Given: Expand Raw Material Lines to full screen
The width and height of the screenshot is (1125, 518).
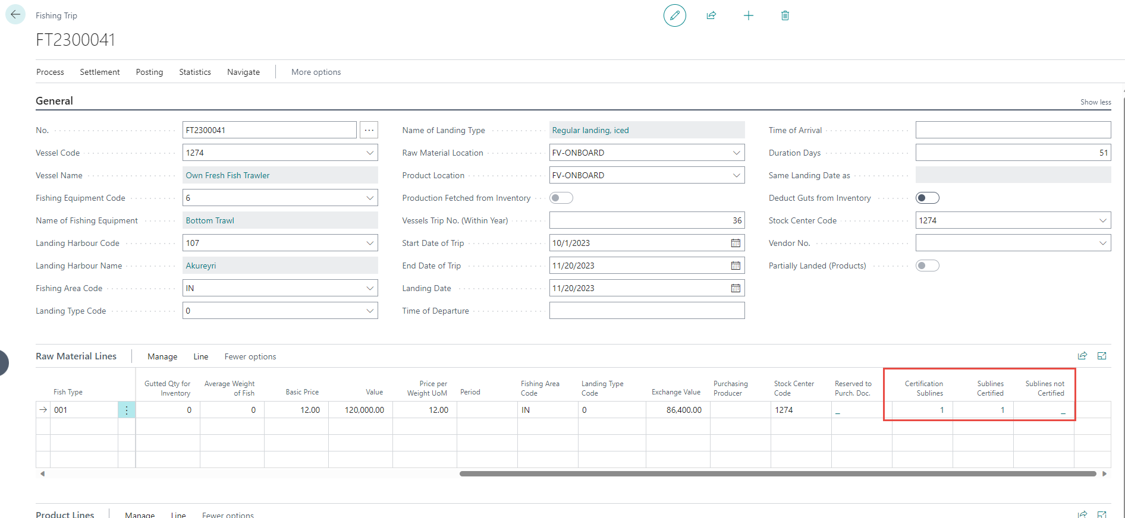Looking at the screenshot, I should pos(1102,356).
